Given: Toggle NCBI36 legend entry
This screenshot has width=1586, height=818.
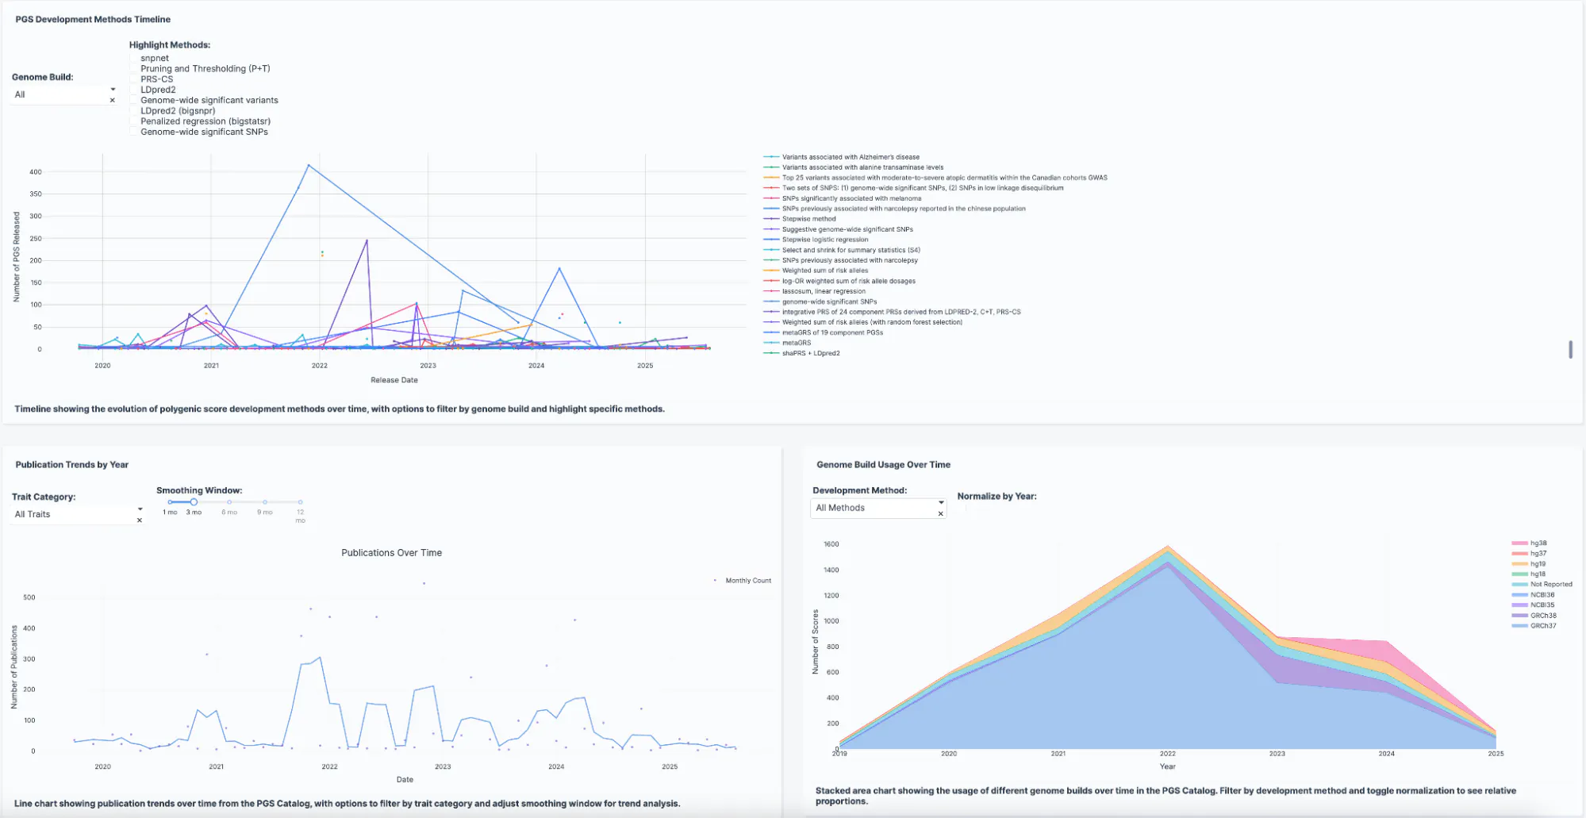Looking at the screenshot, I should pos(1534,595).
